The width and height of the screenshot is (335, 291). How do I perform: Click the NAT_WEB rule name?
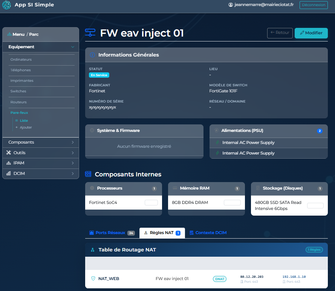click(x=109, y=279)
